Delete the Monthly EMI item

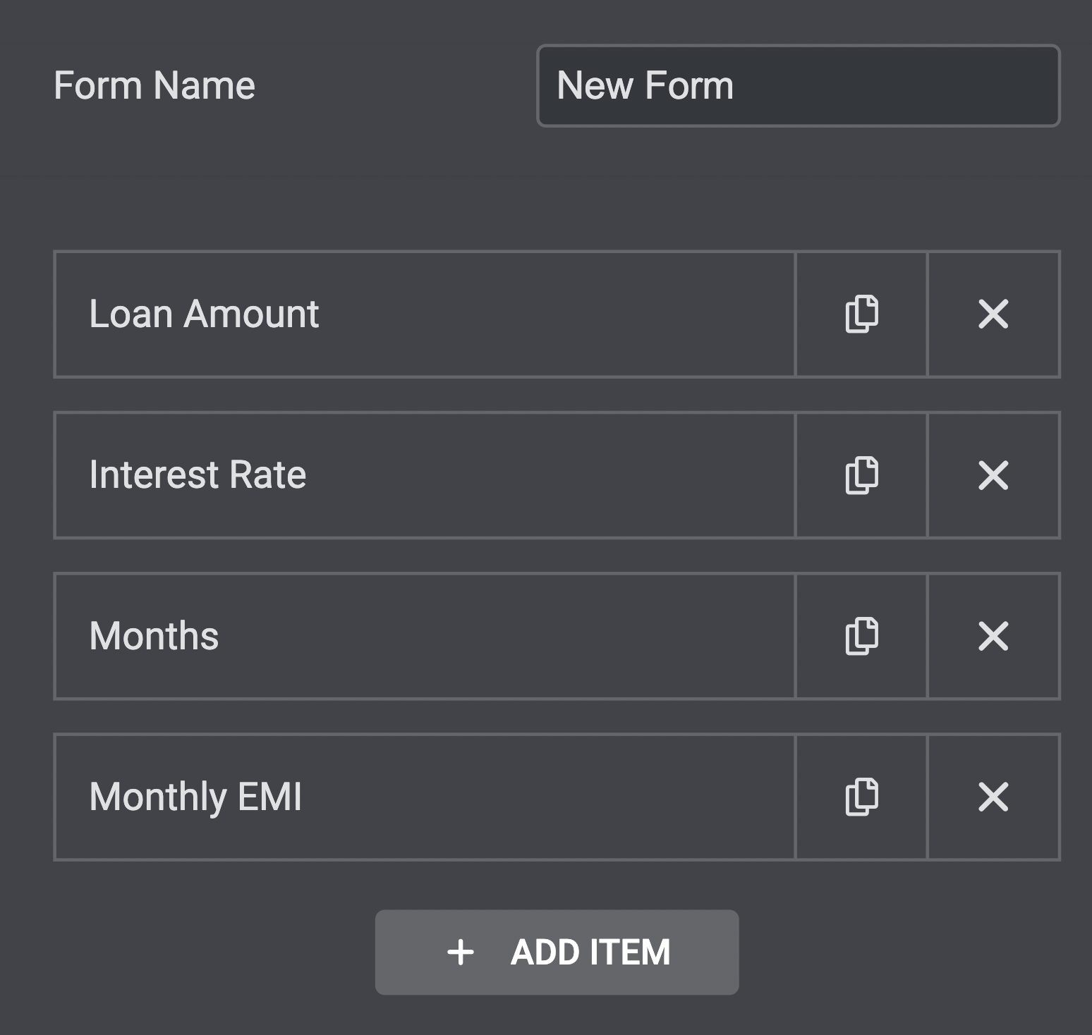993,797
